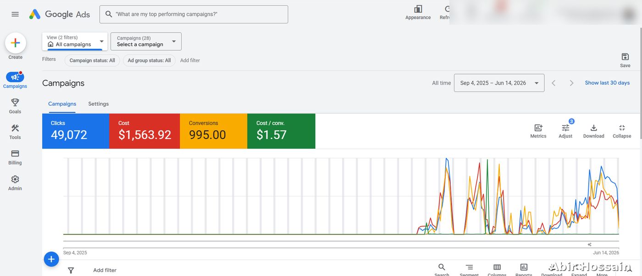Open the table Reports option
The height and width of the screenshot is (276, 642).
[524, 270]
